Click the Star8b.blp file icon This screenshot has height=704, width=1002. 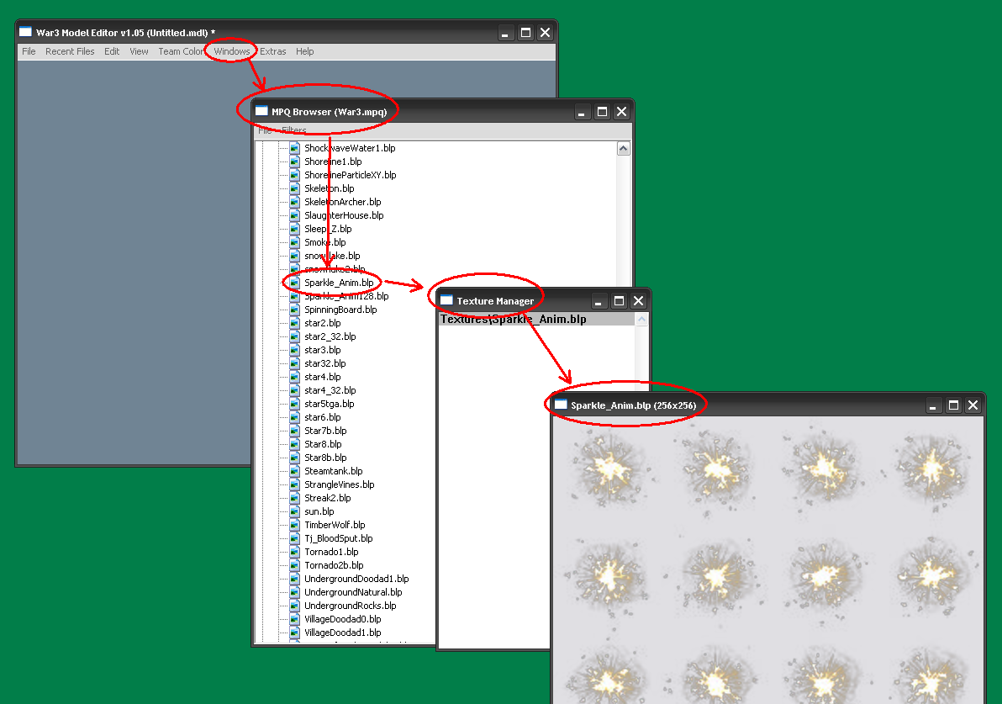point(294,457)
